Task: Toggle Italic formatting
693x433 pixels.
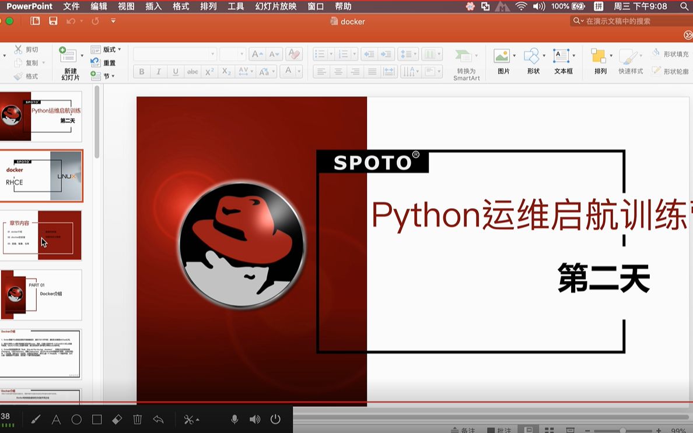Action: [x=158, y=72]
